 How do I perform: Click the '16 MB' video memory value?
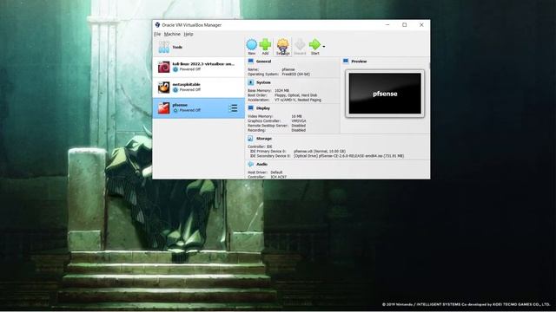[x=296, y=116]
